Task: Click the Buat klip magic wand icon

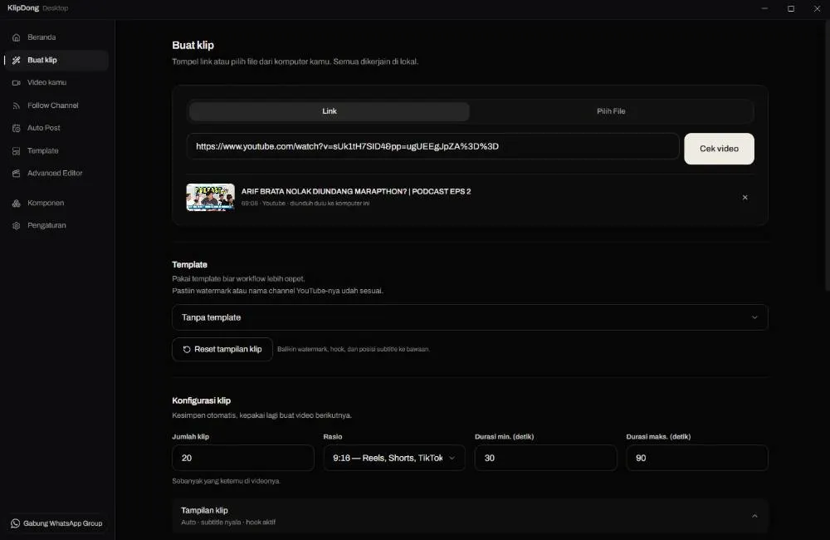Action: point(17,61)
